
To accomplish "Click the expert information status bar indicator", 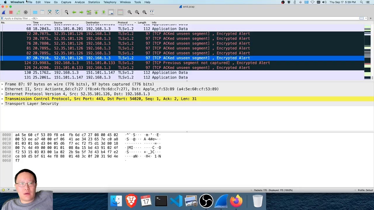I will (3, 190).
